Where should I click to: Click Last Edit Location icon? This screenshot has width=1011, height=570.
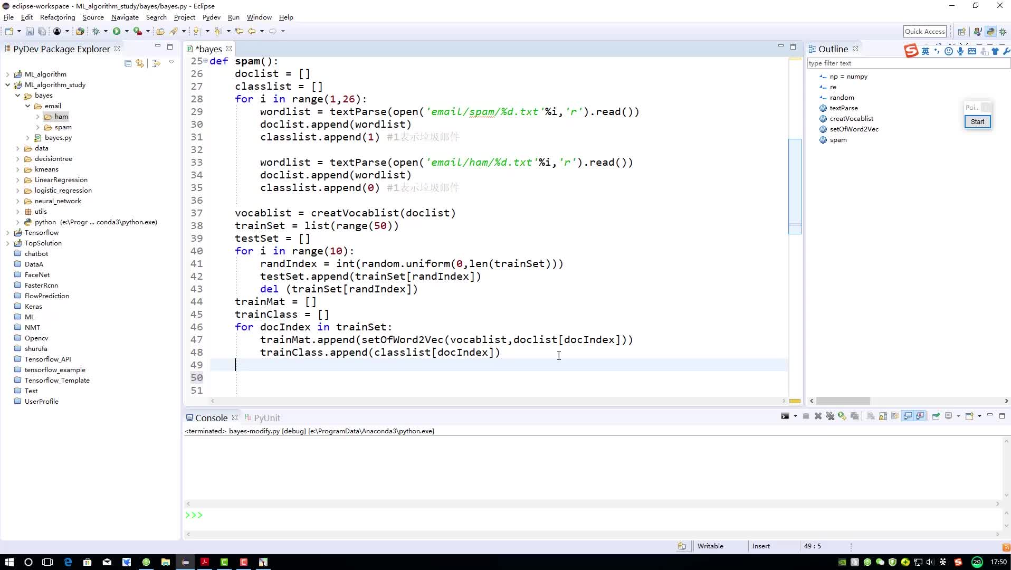click(239, 31)
